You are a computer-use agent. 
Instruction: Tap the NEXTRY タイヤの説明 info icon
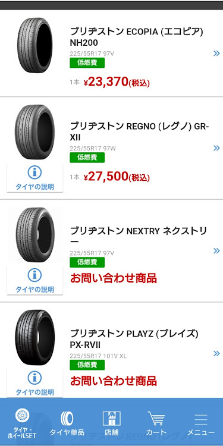coord(34,275)
